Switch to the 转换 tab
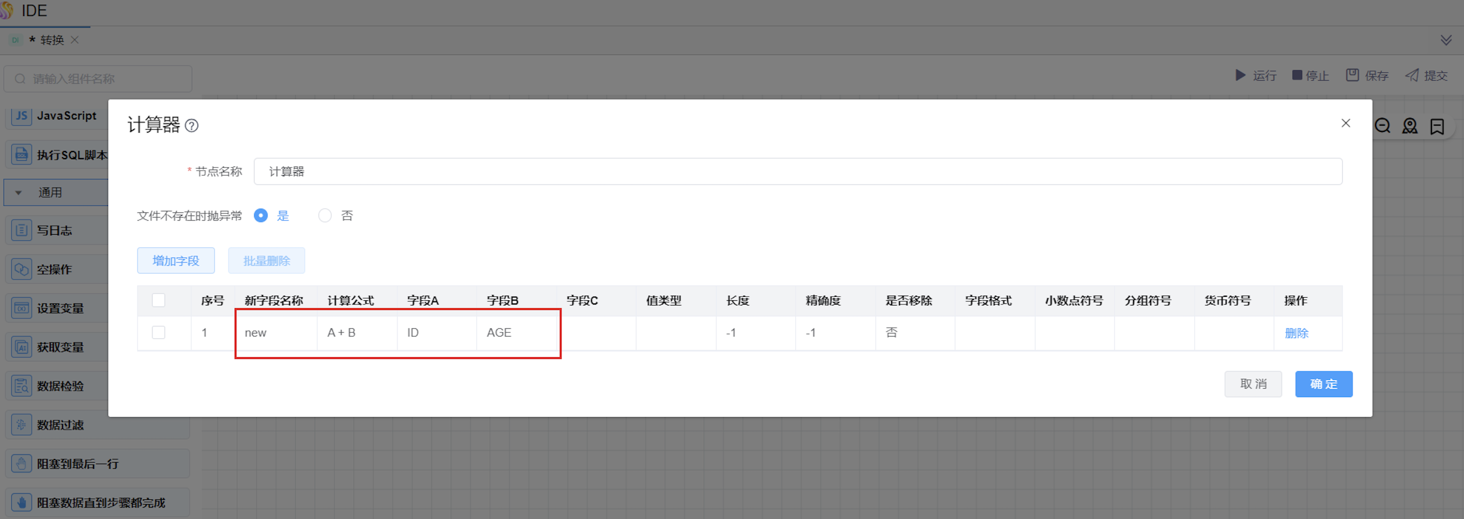Screen dimensions: 1464x519 (52, 40)
